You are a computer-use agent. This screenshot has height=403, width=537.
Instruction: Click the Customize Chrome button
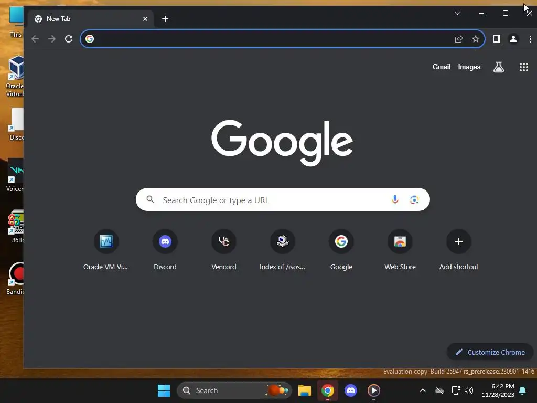pyautogui.click(x=490, y=352)
